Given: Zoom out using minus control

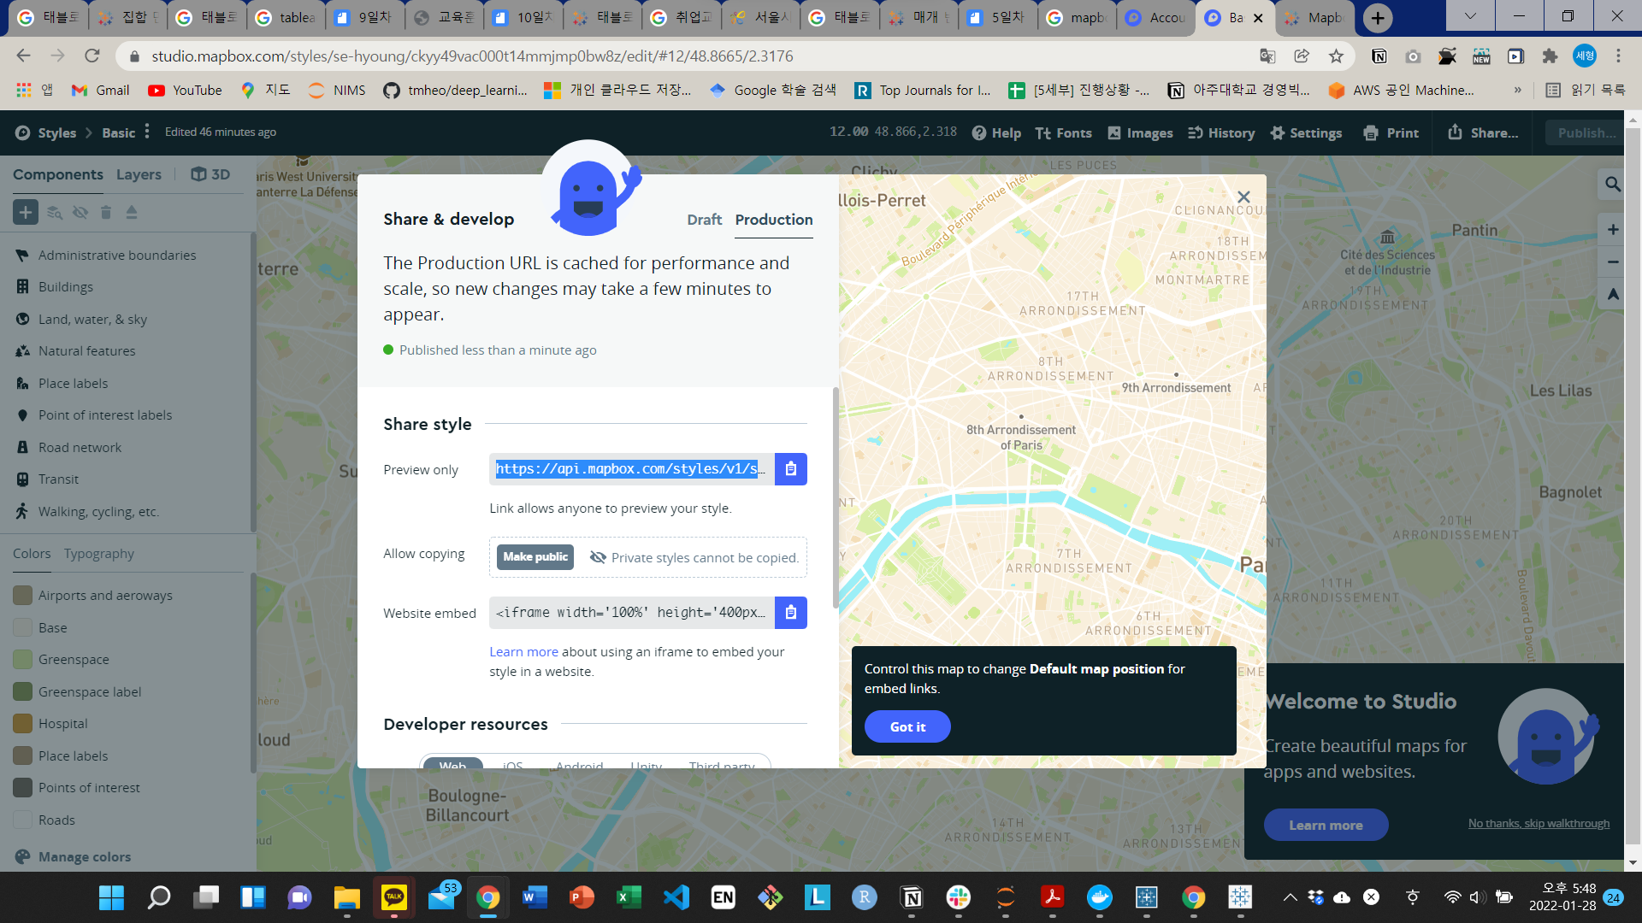Looking at the screenshot, I should click(x=1612, y=262).
